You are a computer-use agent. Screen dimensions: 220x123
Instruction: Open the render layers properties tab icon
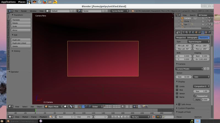pos(187,32)
